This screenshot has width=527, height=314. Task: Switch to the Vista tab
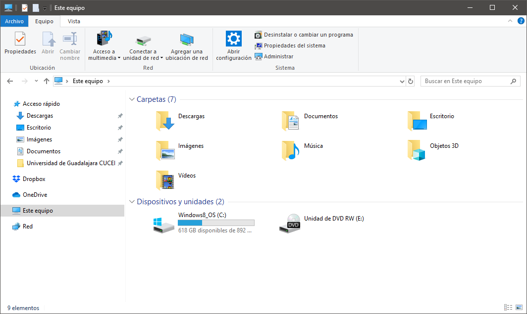[74, 21]
